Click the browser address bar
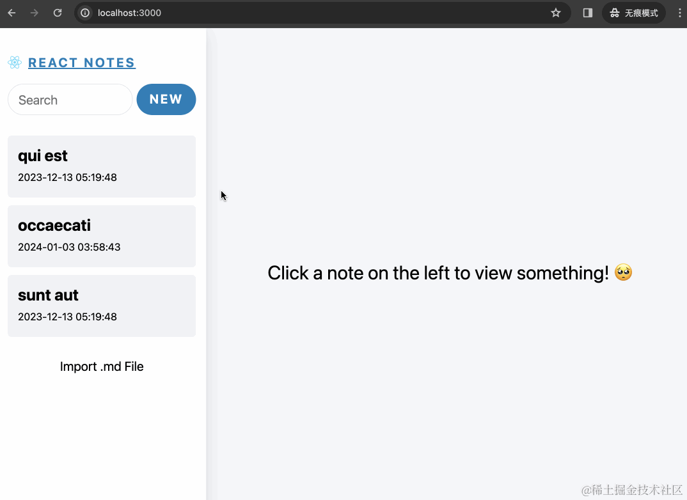The image size is (687, 500). [256, 13]
